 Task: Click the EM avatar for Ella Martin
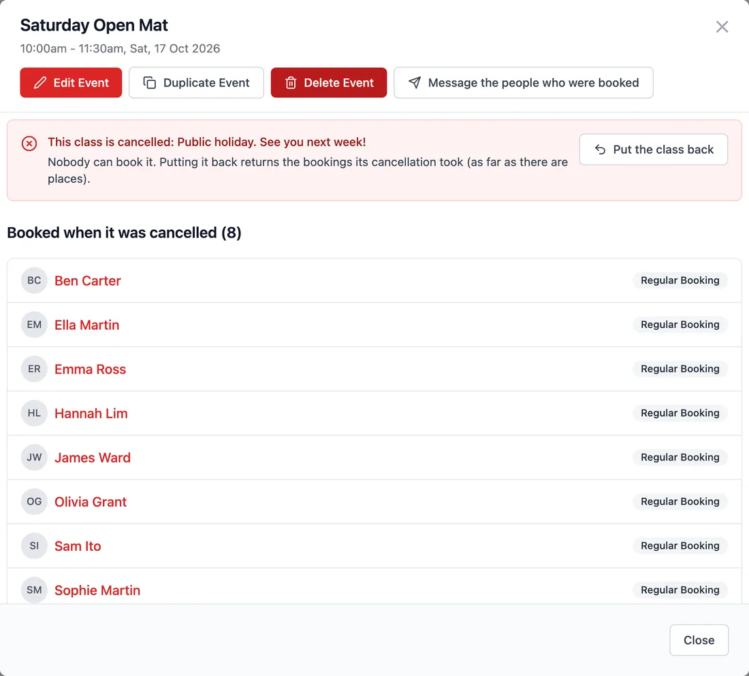34,324
